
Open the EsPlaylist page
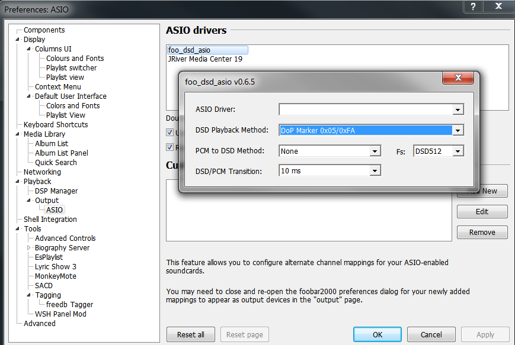point(49,257)
